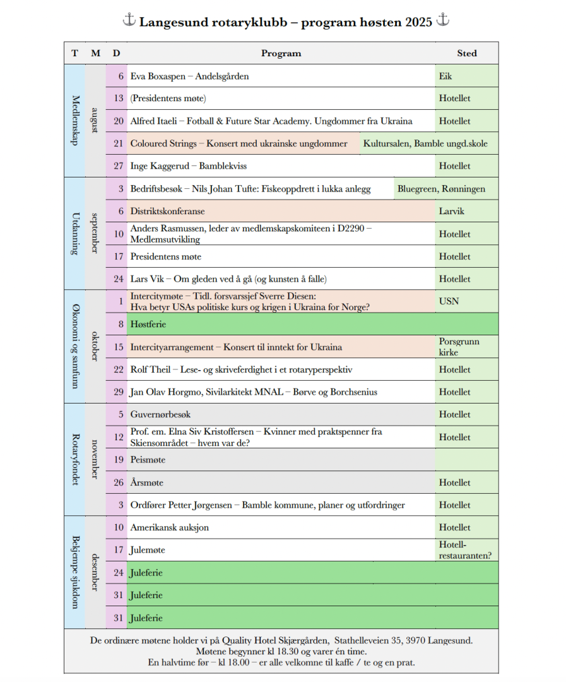This screenshot has width=566, height=682.
Task: Click the green Høstferie row
Action: coord(312,325)
